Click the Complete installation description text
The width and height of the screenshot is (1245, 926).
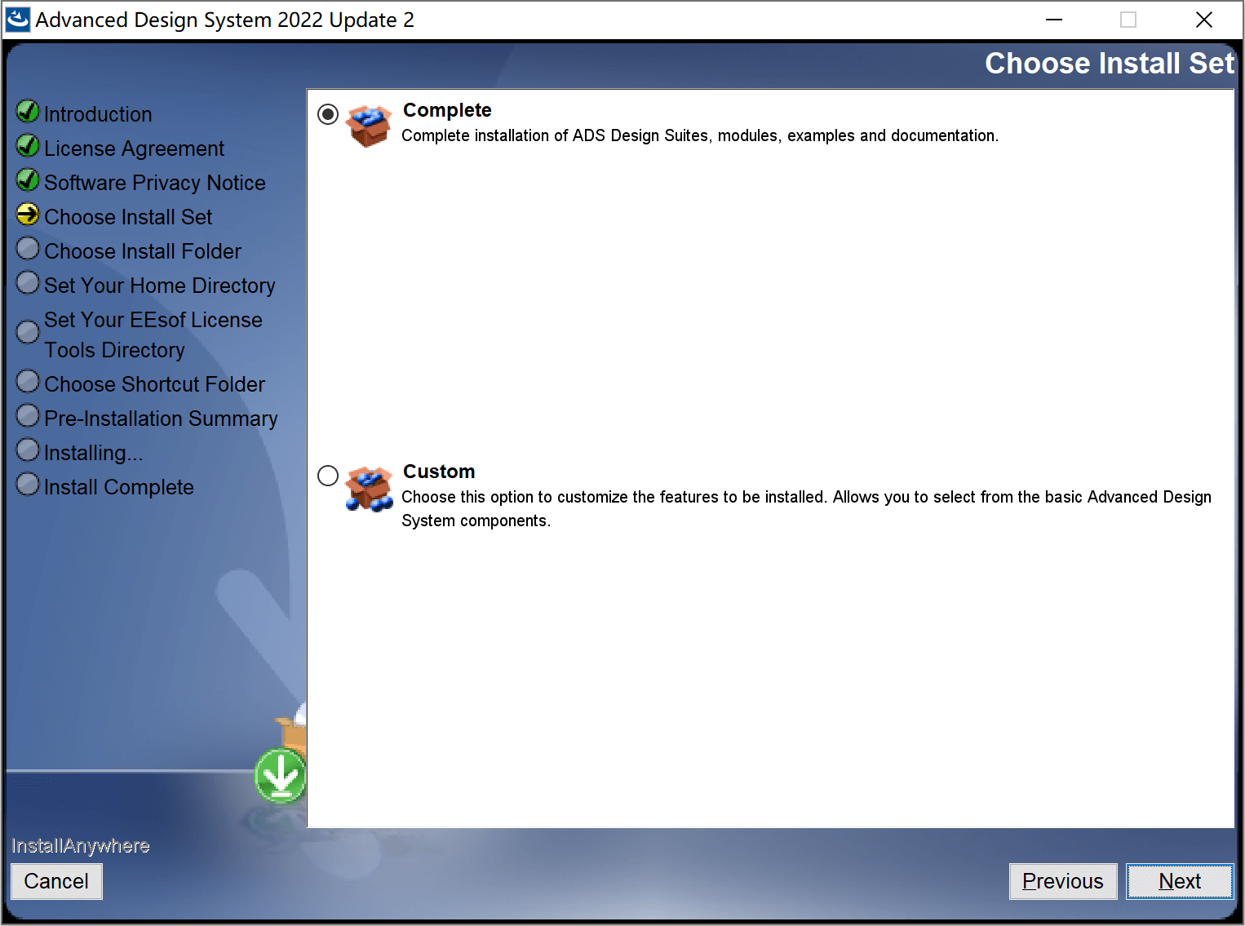(700, 135)
